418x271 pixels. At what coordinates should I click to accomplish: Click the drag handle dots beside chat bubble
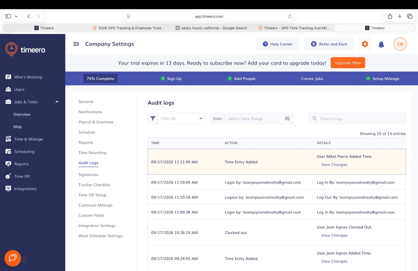click(24, 259)
